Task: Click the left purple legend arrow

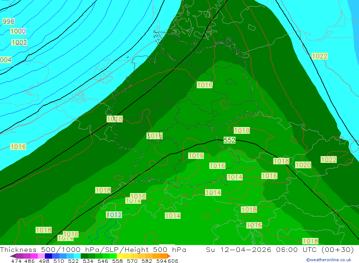Action: [x=13, y=256]
